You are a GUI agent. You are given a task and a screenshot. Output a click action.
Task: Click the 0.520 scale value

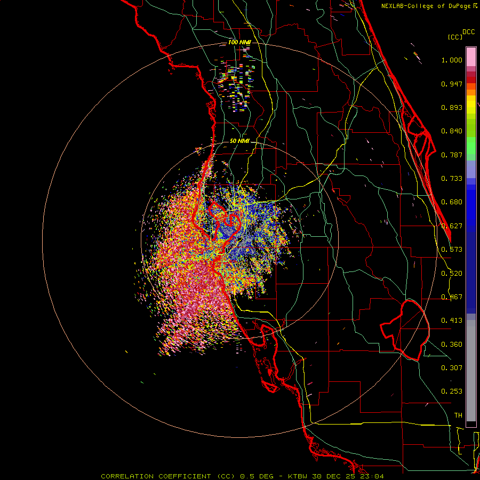point(452,274)
